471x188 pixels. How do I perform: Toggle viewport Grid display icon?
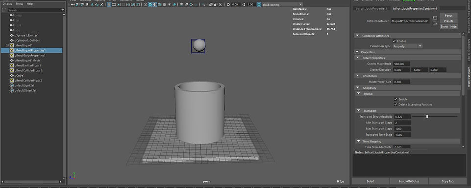click(x=109, y=4)
